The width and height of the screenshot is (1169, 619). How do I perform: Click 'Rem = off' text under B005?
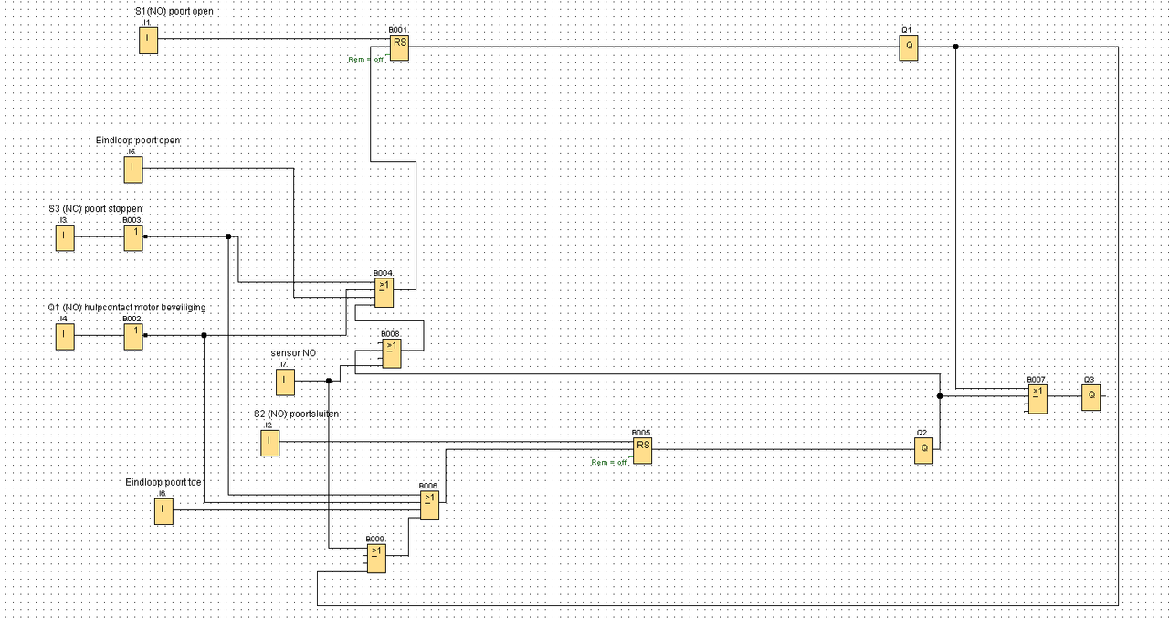coord(609,462)
